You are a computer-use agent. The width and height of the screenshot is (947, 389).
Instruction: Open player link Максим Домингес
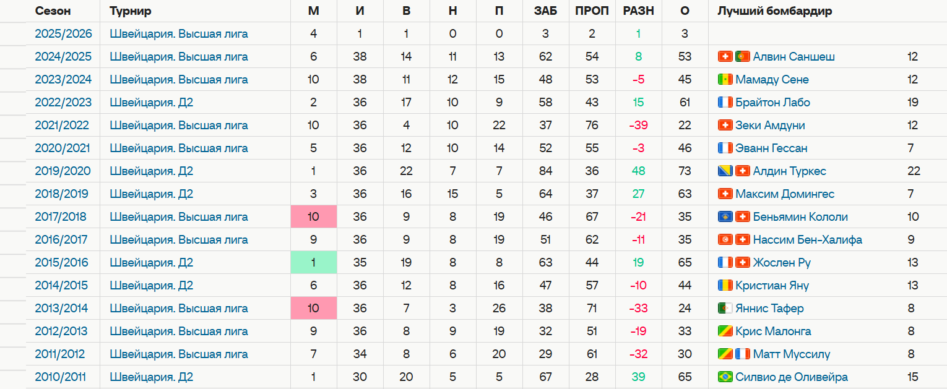coord(785,194)
